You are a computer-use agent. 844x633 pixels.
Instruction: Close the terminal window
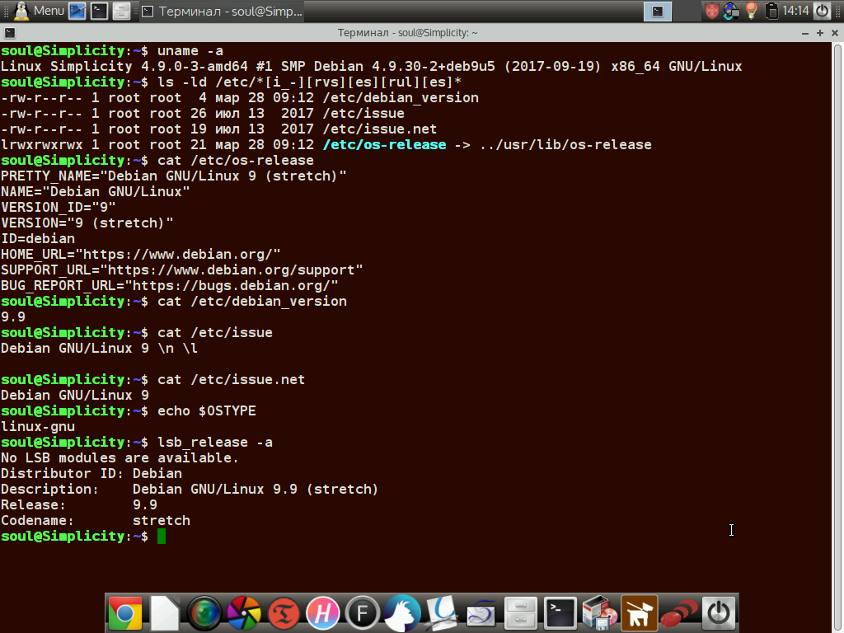[x=835, y=33]
